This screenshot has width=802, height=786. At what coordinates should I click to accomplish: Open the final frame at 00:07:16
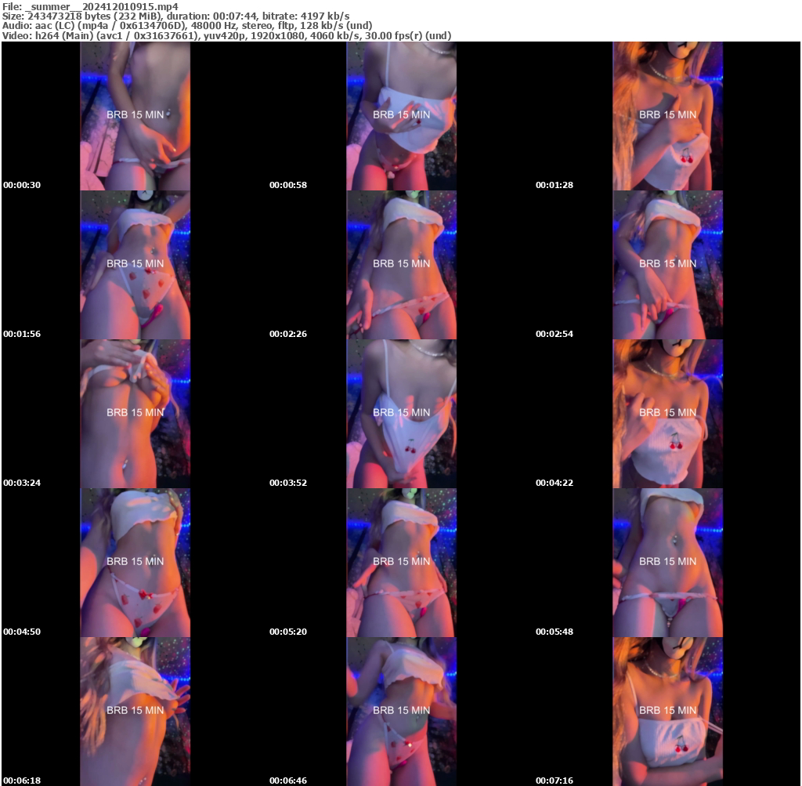coord(667,712)
